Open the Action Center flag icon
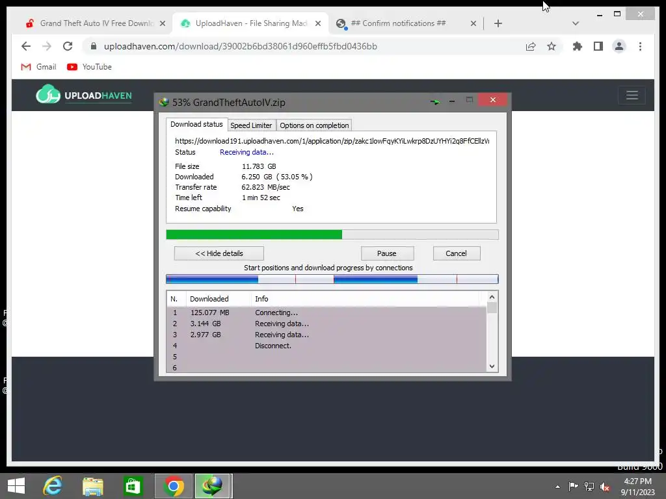The image size is (666, 499). 573,486
